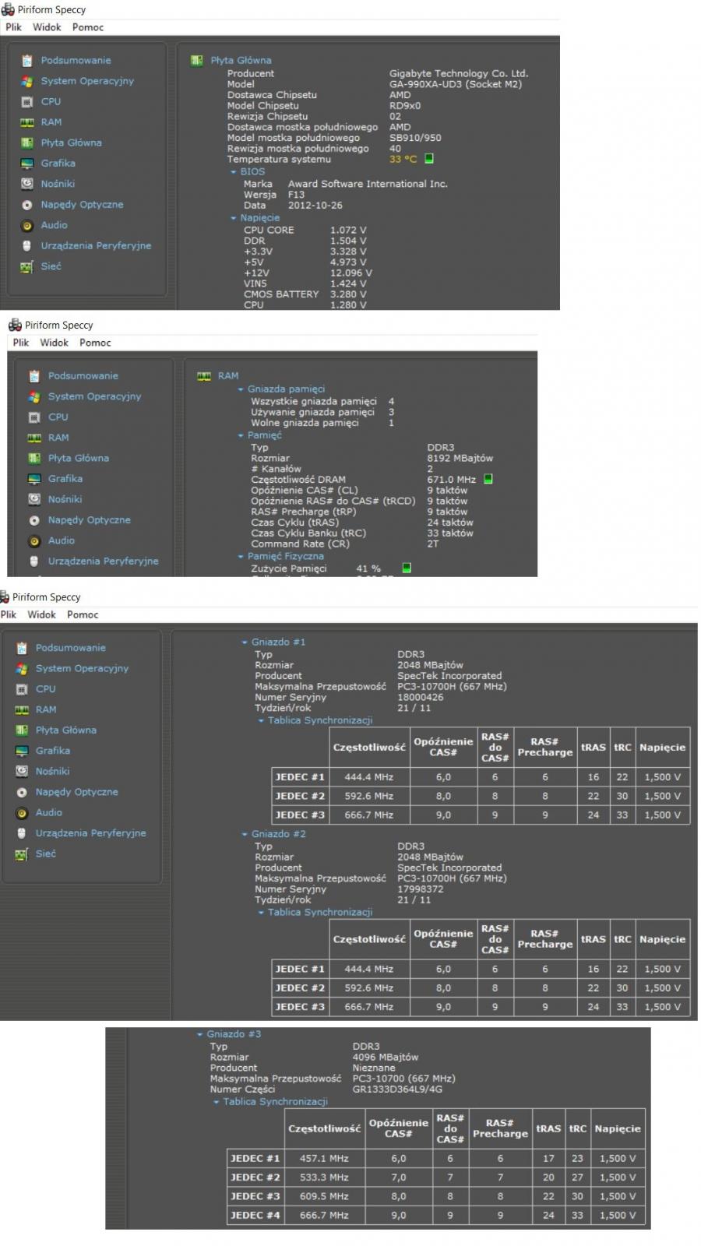Open Nośniki drive icon in motherboard window sidebar
The image size is (701, 1246).
point(27,184)
